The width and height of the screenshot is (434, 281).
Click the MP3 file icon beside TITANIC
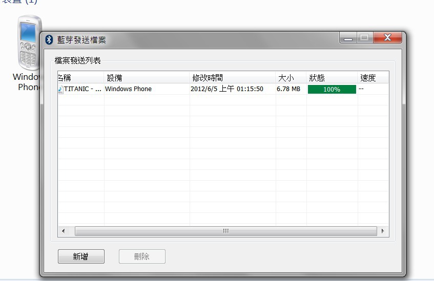tap(60, 90)
